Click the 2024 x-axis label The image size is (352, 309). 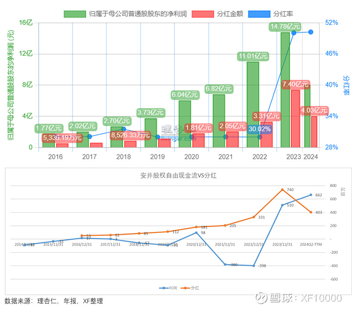[x=311, y=157]
